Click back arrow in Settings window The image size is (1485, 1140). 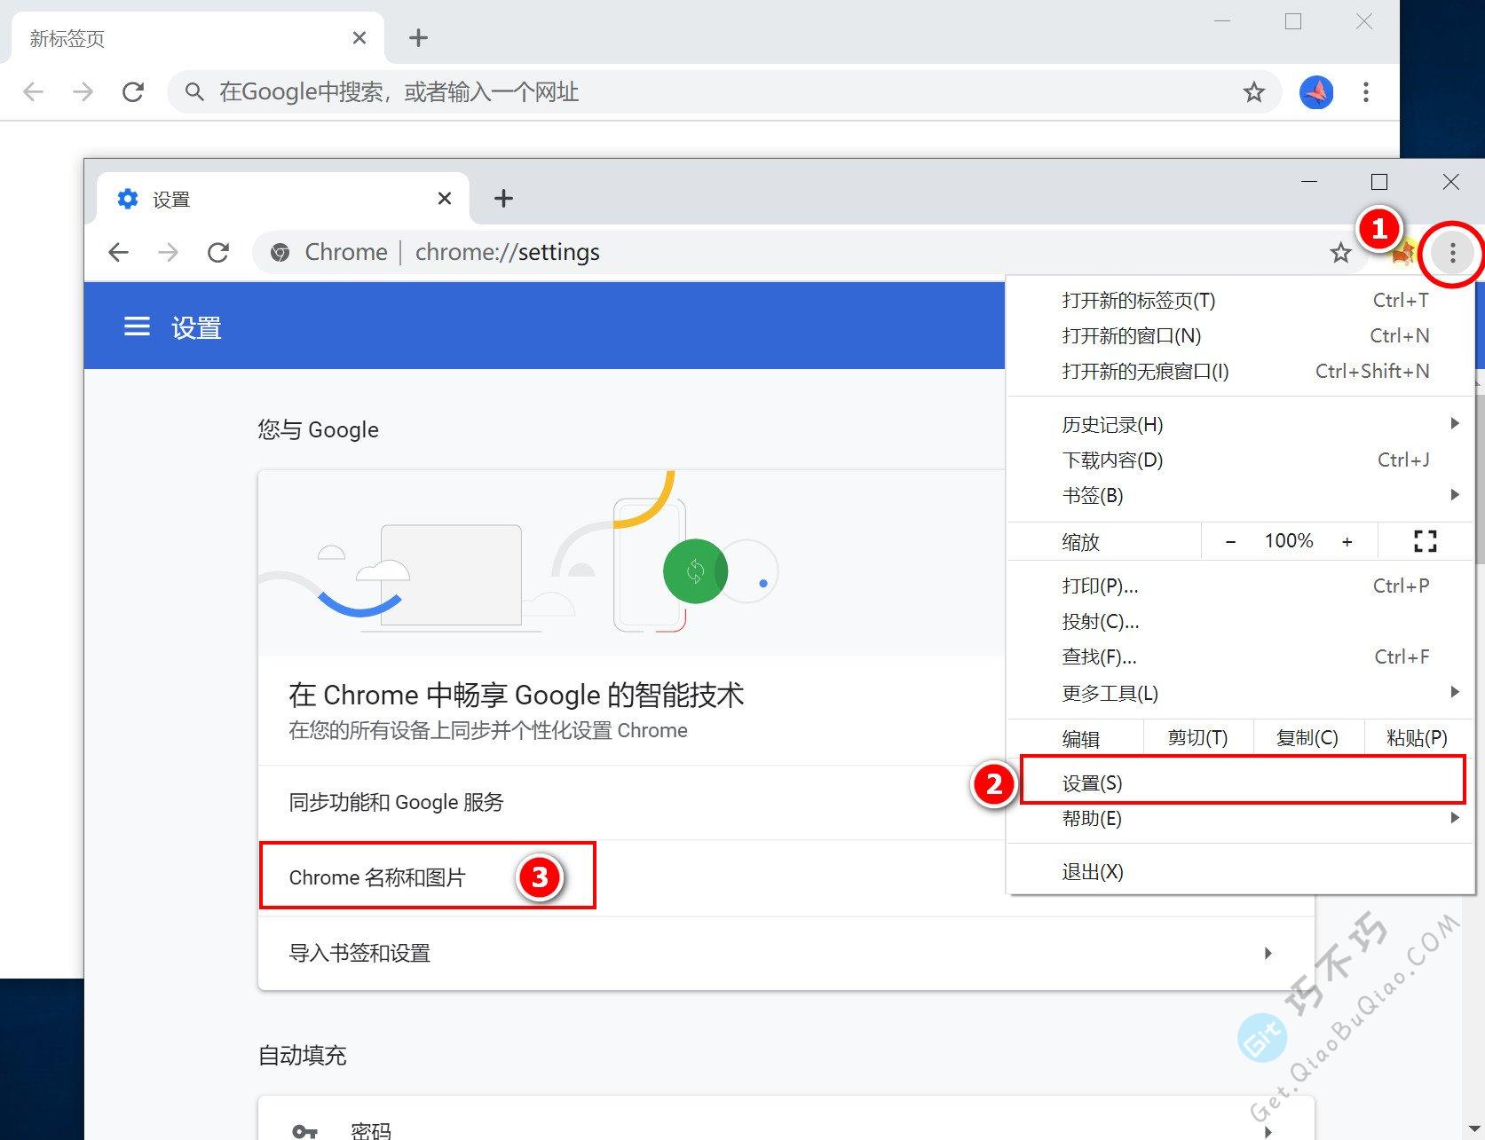[x=118, y=253]
